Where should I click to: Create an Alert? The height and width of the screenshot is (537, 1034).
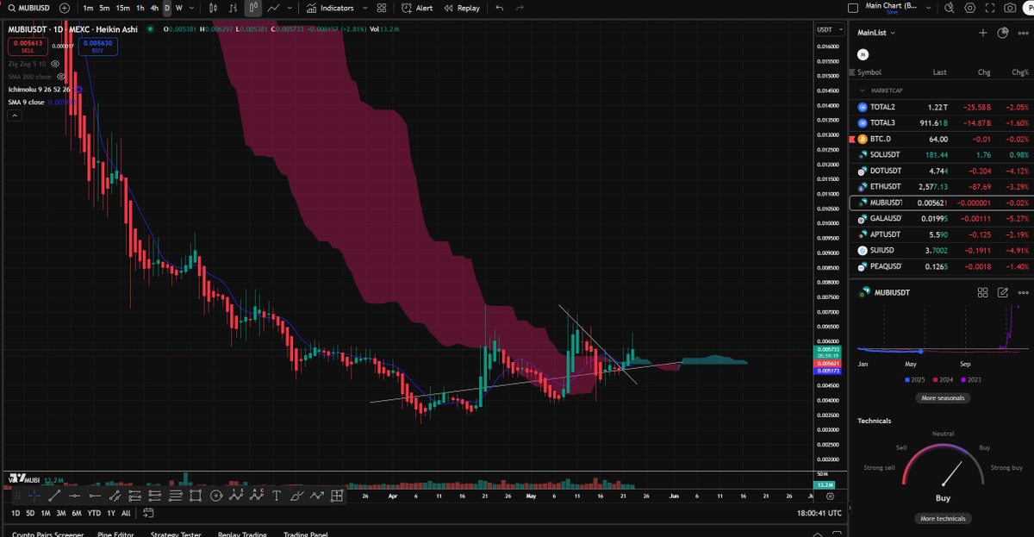point(417,8)
